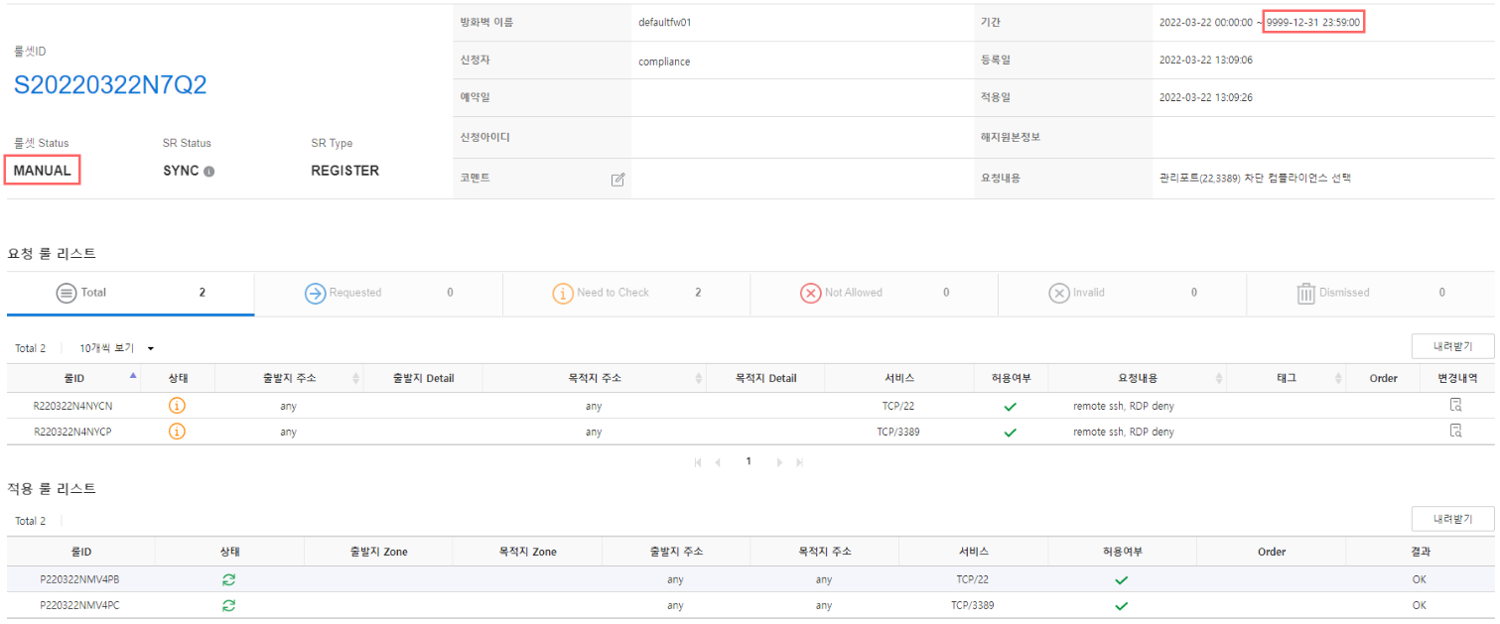
Task: Click orange status icon for R220322N4NYCN
Action: [177, 405]
